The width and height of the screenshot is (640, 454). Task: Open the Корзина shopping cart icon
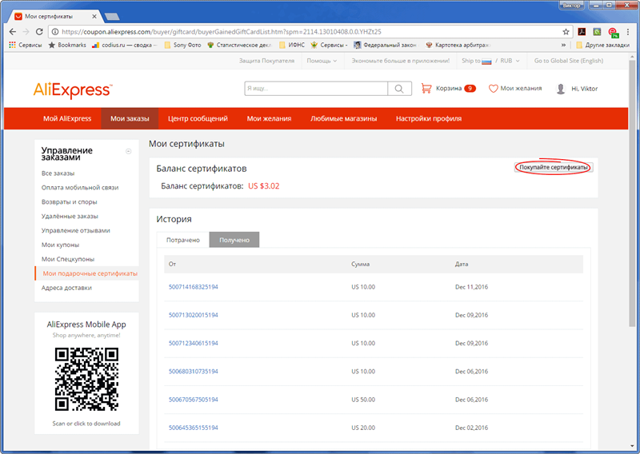point(426,89)
